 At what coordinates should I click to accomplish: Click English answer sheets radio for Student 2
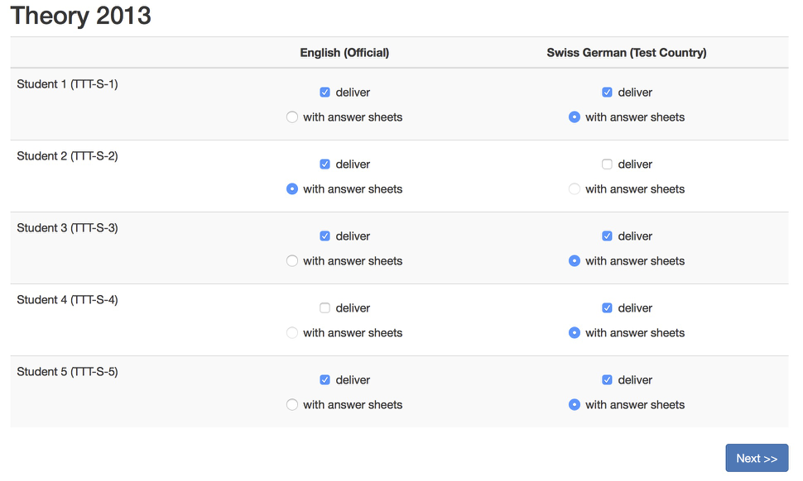click(292, 189)
